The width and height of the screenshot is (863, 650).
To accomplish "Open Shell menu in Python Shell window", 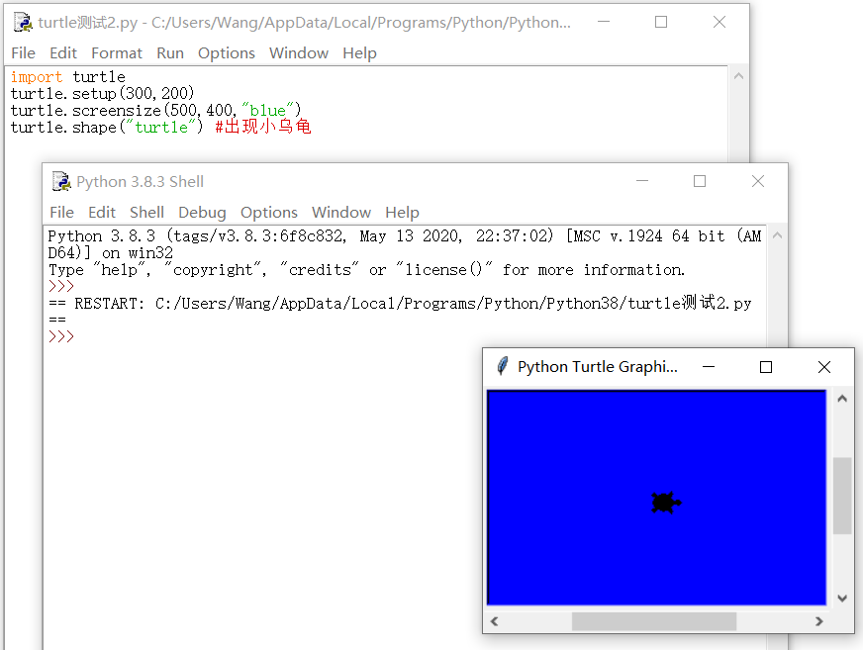I will click(146, 213).
